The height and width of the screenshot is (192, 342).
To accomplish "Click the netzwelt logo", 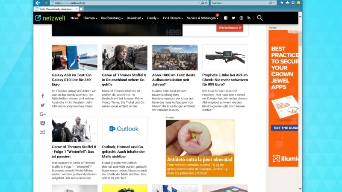I will pyautogui.click(x=50, y=18).
